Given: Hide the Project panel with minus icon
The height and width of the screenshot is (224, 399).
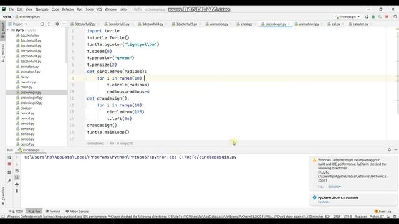Looking at the screenshot, I should pyautogui.click(x=64, y=24).
